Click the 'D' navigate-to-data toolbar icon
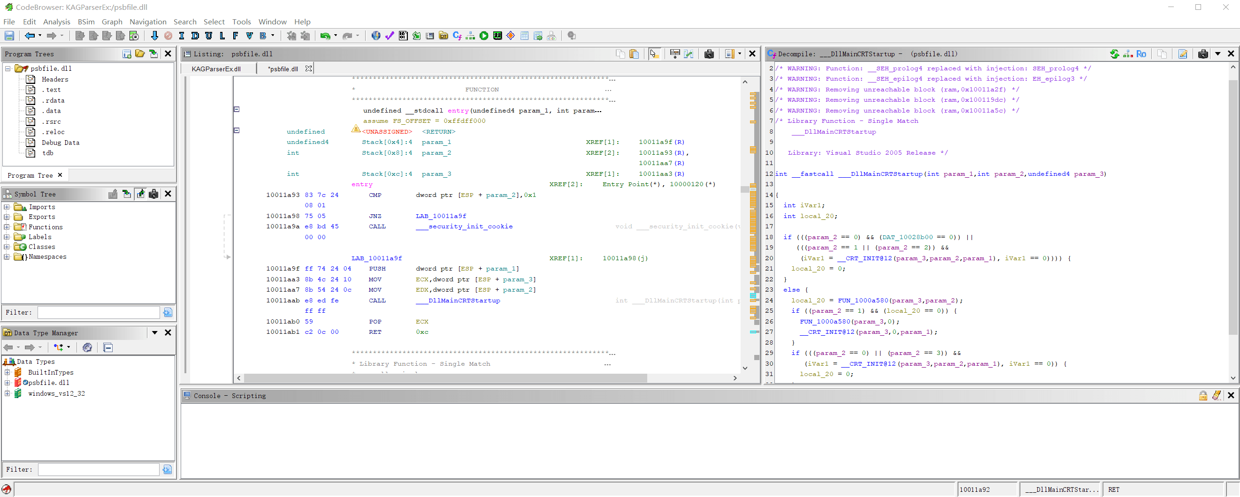The width and height of the screenshot is (1240, 497). pos(195,36)
